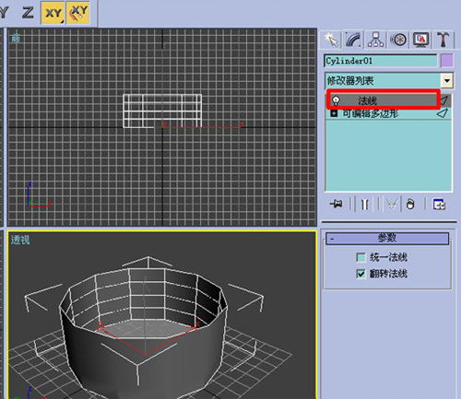This screenshot has height=399, width=461.
Task: Remove modifier from the stack icon
Action: [x=410, y=204]
